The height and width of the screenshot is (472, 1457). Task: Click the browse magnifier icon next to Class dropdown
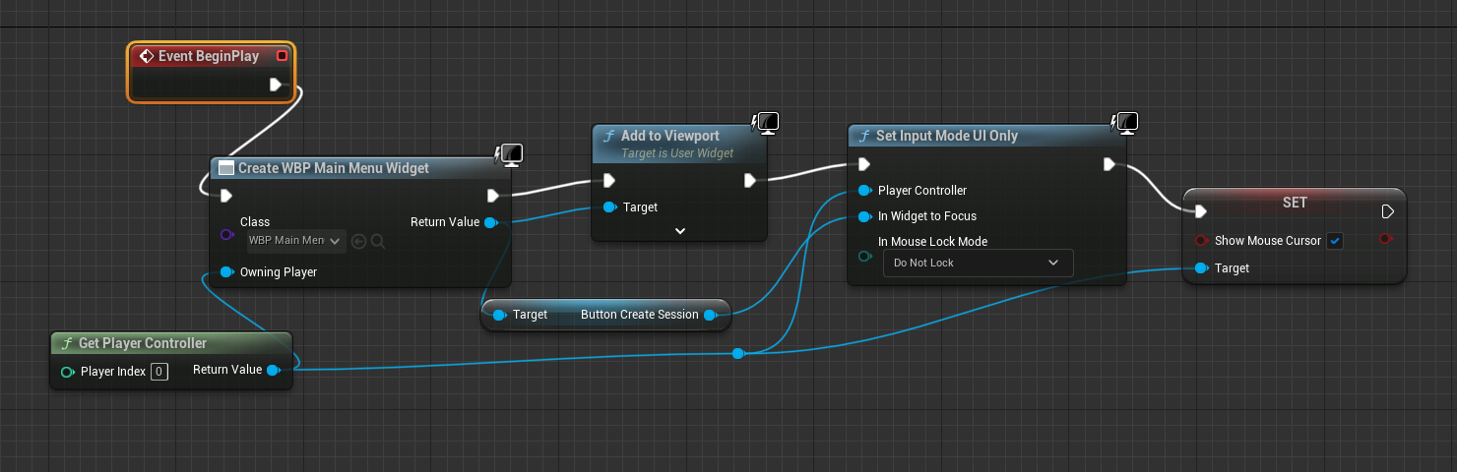point(377,240)
